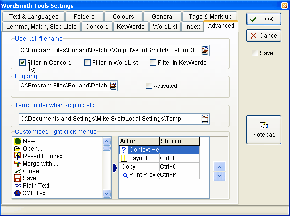Open Lemma, Match, Stop Lists tab
290x216 pixels.
(x=42, y=27)
